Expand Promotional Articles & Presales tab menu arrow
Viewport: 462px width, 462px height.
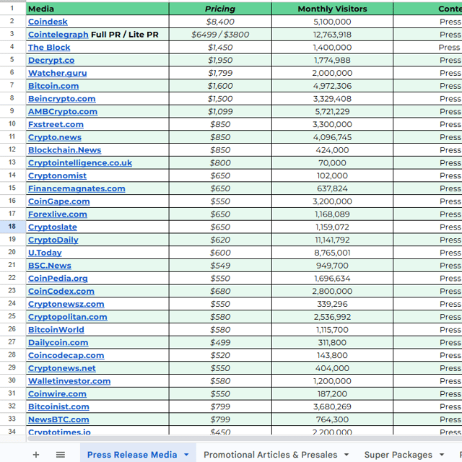(x=348, y=455)
